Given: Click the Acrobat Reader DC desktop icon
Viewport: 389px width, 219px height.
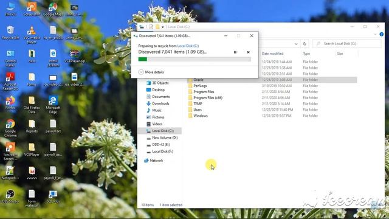Looking at the screenshot, I should (10, 82).
